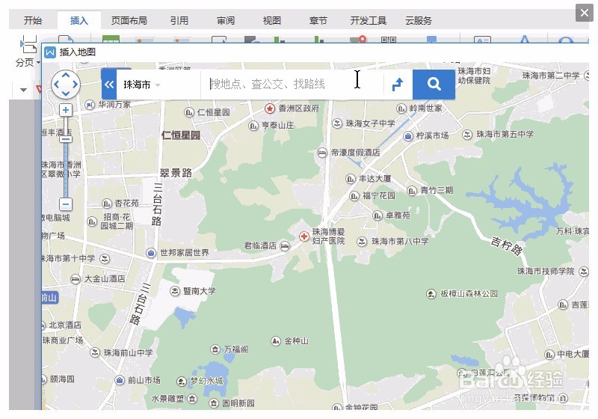Open route directions with the arrow icon
The width and height of the screenshot is (598, 419).
click(398, 85)
